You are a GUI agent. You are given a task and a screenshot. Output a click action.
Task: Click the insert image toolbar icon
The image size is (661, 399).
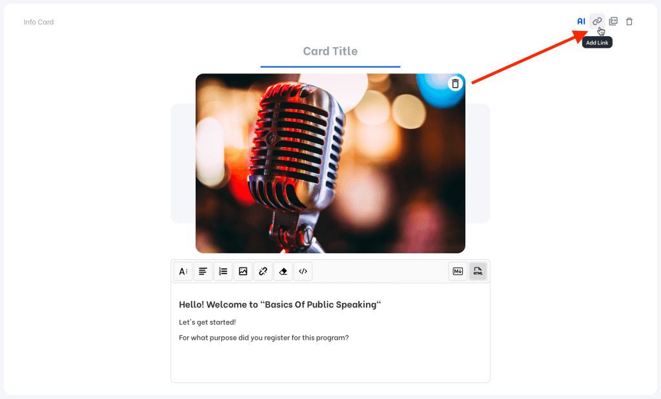coord(243,271)
